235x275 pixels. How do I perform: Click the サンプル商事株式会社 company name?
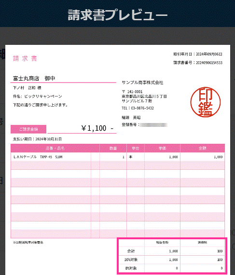[x=142, y=82]
